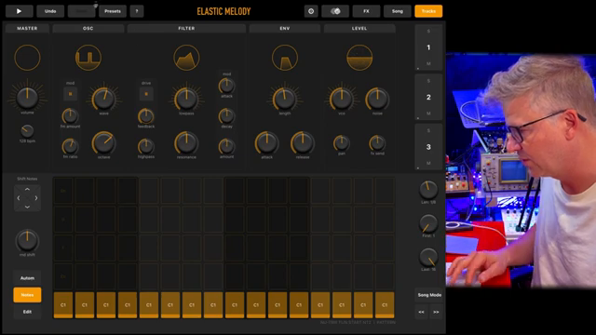Screen dimensions: 596x335
Task: Open the FX view
Action: point(366,11)
